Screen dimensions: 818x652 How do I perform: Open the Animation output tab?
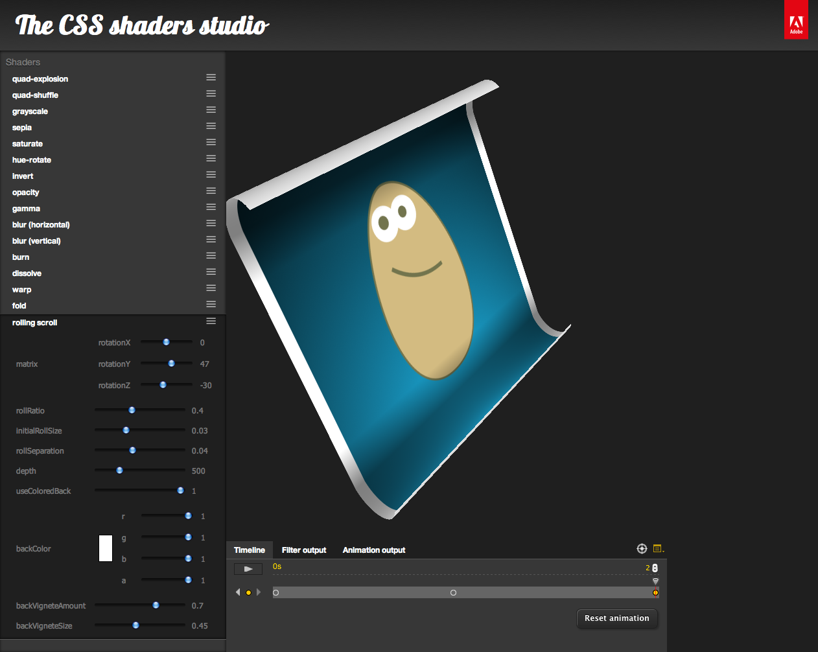pos(373,550)
